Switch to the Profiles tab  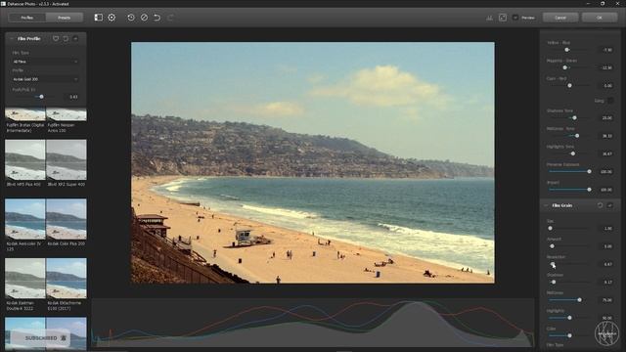tap(26, 18)
